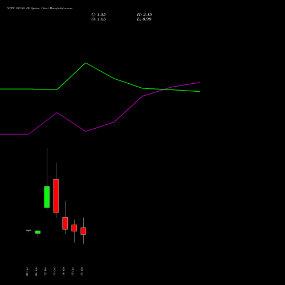Click the 06 Oct date axis label
The height and width of the screenshot is (285, 285).
[36, 271]
